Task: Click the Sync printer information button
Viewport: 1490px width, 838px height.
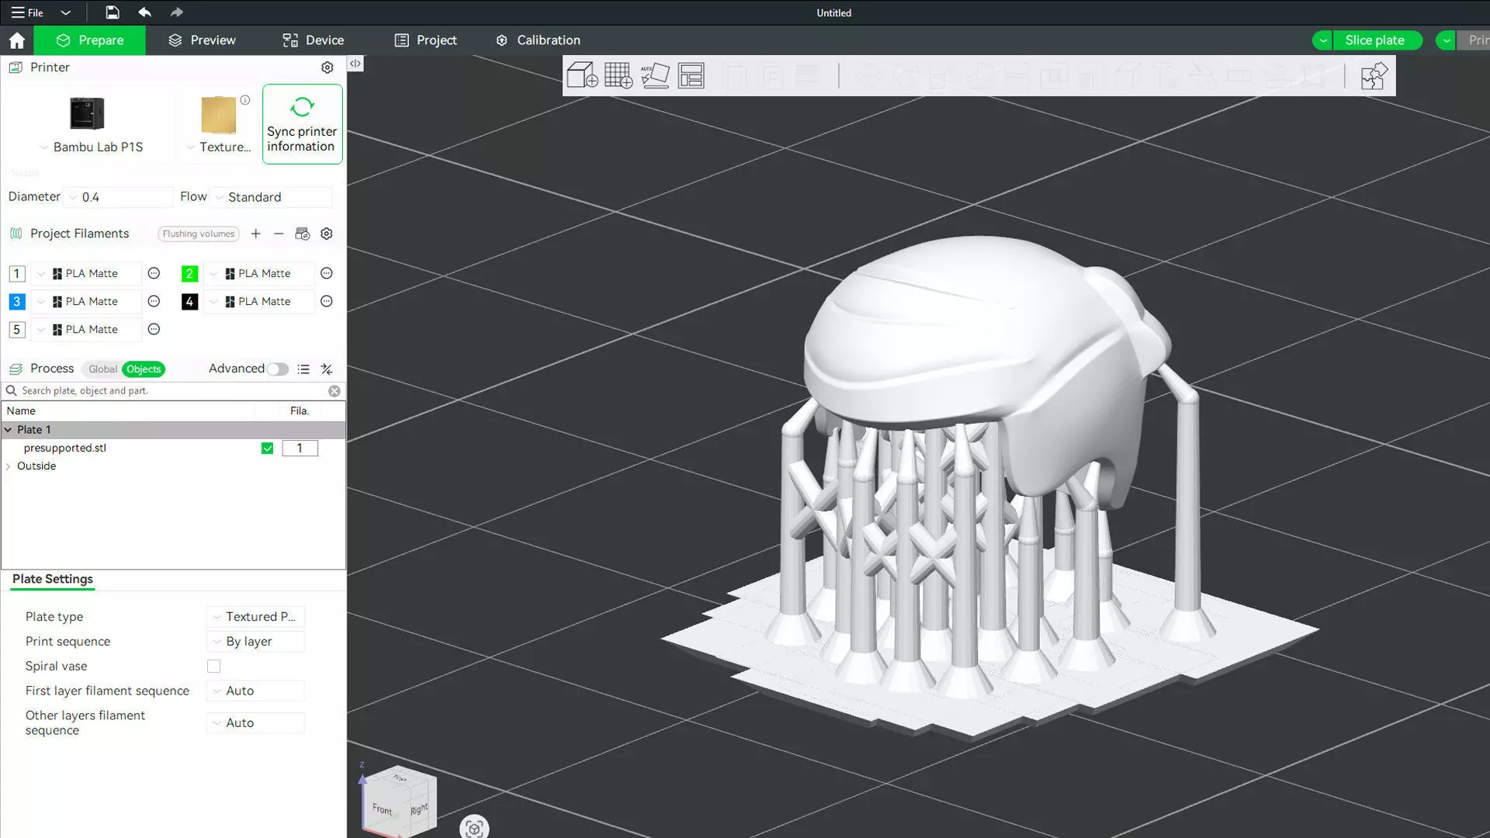Action: click(x=302, y=124)
